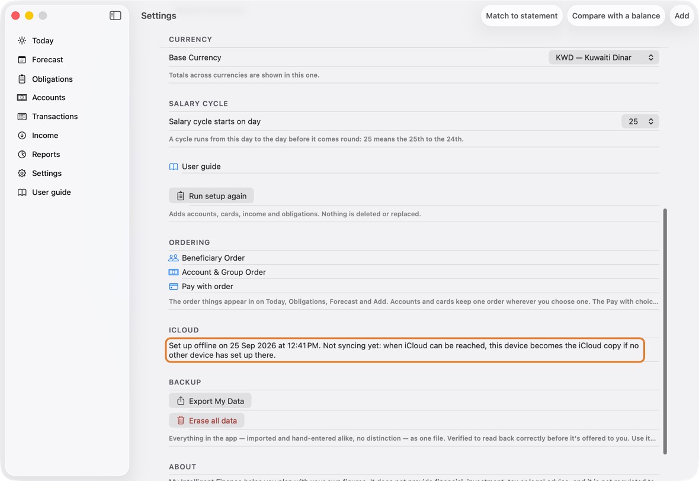This screenshot has width=699, height=481.
Task: Click the sun icon beside Today
Action: coord(22,40)
